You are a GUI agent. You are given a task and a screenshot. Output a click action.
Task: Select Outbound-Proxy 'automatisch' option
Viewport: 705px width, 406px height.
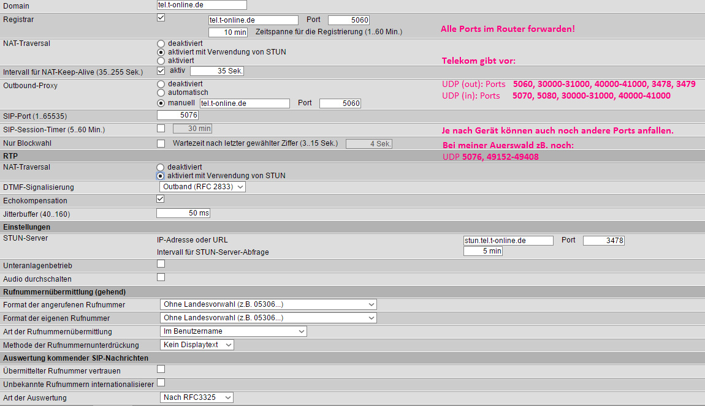tap(161, 92)
